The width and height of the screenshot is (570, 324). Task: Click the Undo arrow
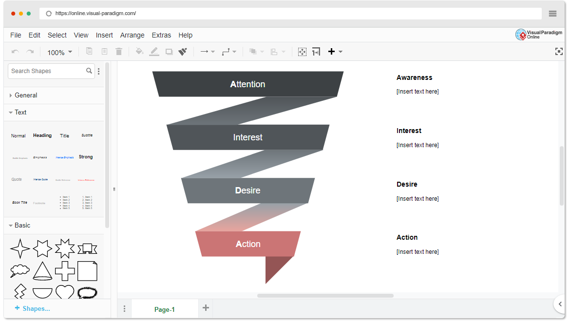[15, 51]
